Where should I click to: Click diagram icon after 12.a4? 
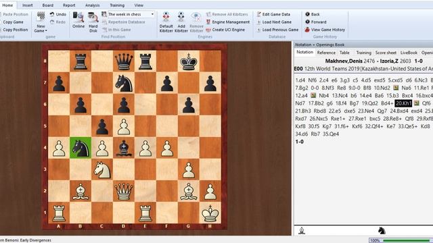point(313,96)
